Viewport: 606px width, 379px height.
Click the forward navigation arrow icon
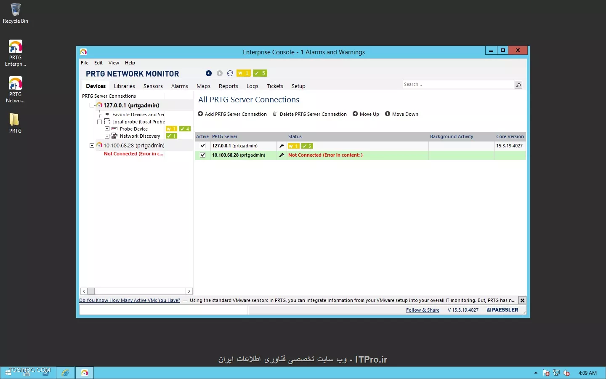220,73
